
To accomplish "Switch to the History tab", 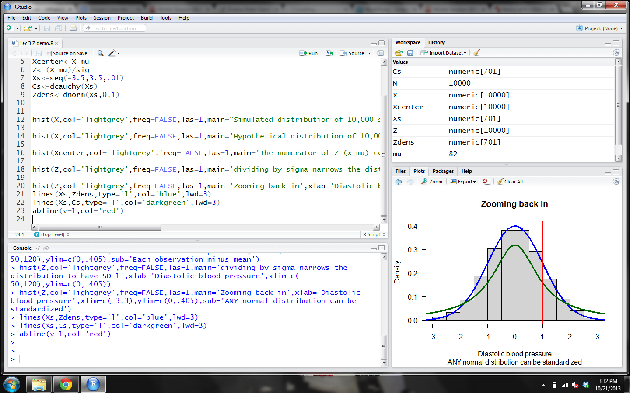I will [x=436, y=42].
